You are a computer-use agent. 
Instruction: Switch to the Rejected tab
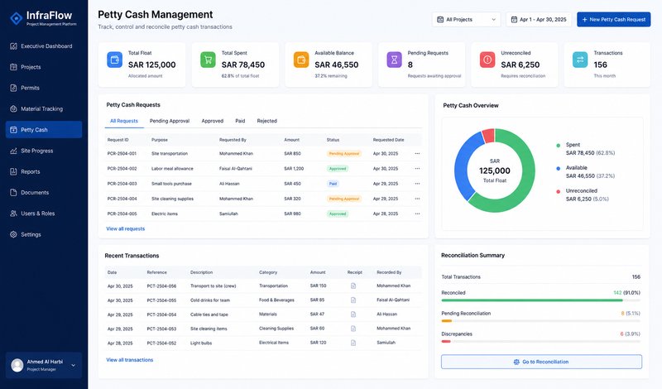click(x=266, y=121)
